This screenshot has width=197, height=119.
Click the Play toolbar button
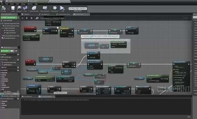[62, 9]
